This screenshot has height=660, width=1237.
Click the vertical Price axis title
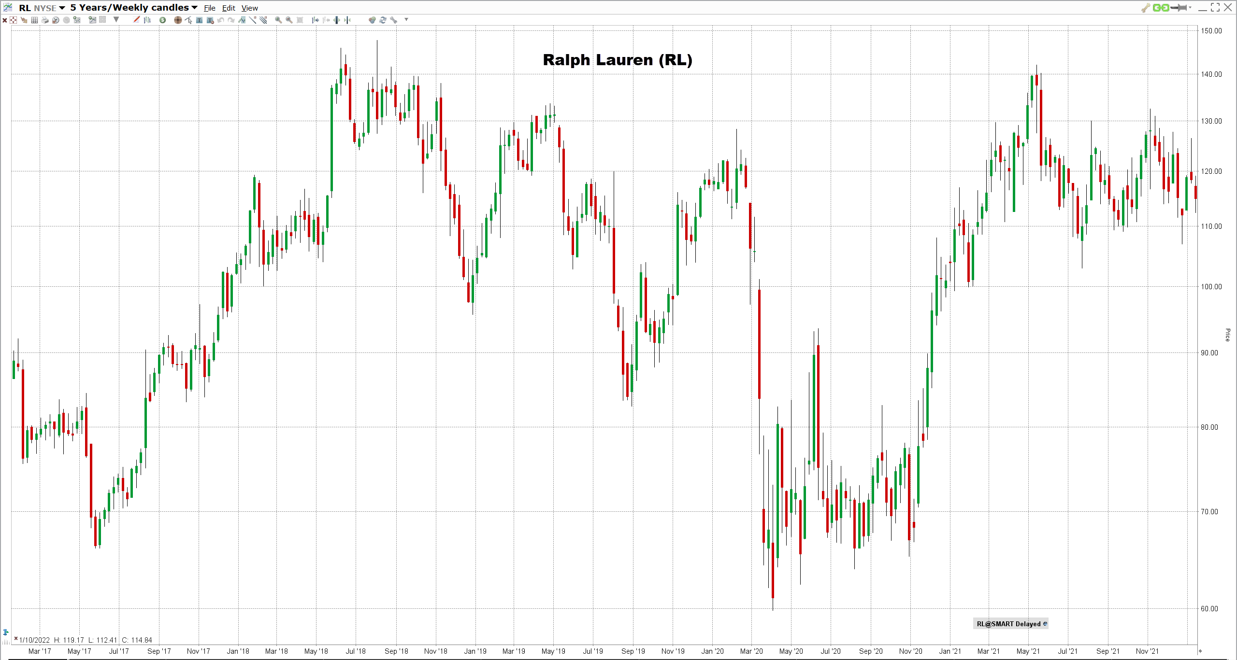pos(1227,335)
